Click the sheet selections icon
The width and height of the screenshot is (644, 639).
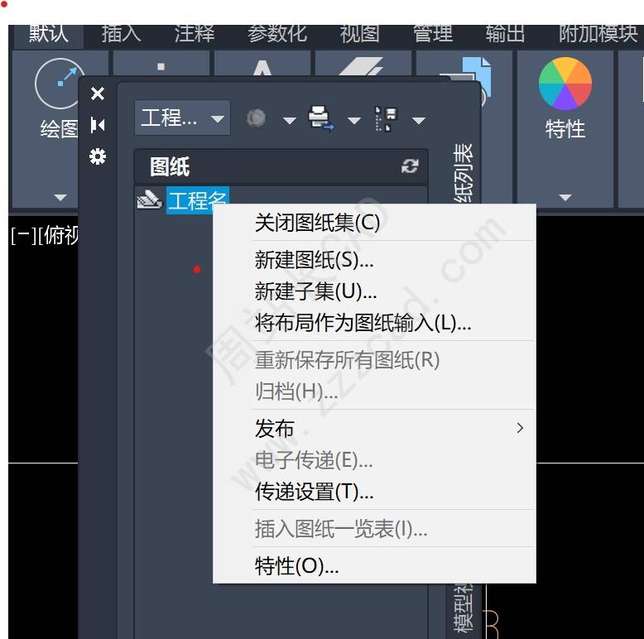(x=386, y=119)
